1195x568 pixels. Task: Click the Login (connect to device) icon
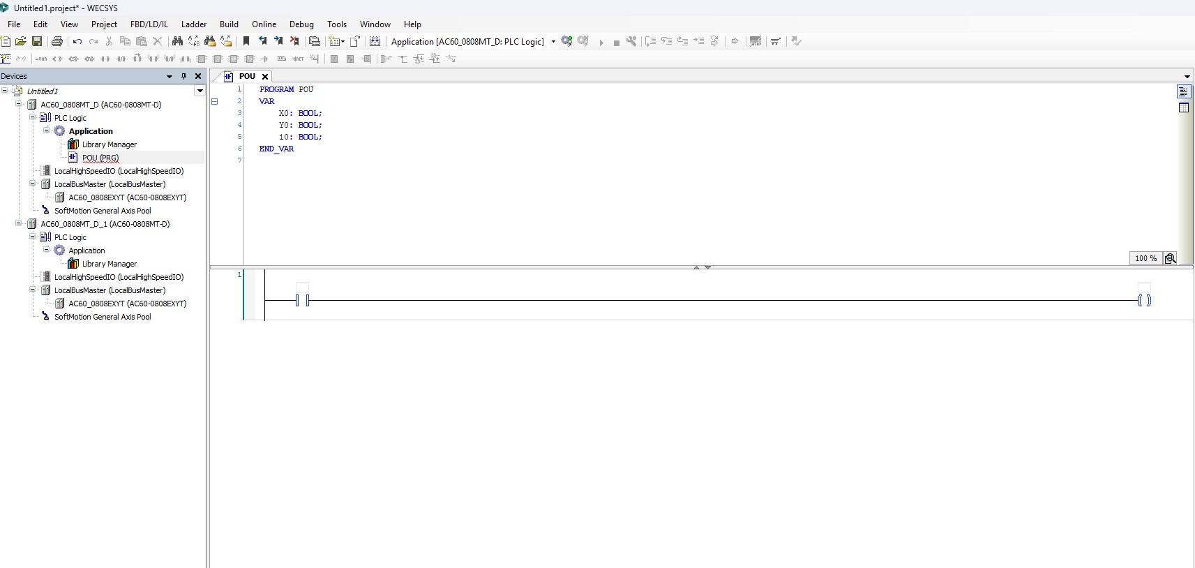(566, 41)
